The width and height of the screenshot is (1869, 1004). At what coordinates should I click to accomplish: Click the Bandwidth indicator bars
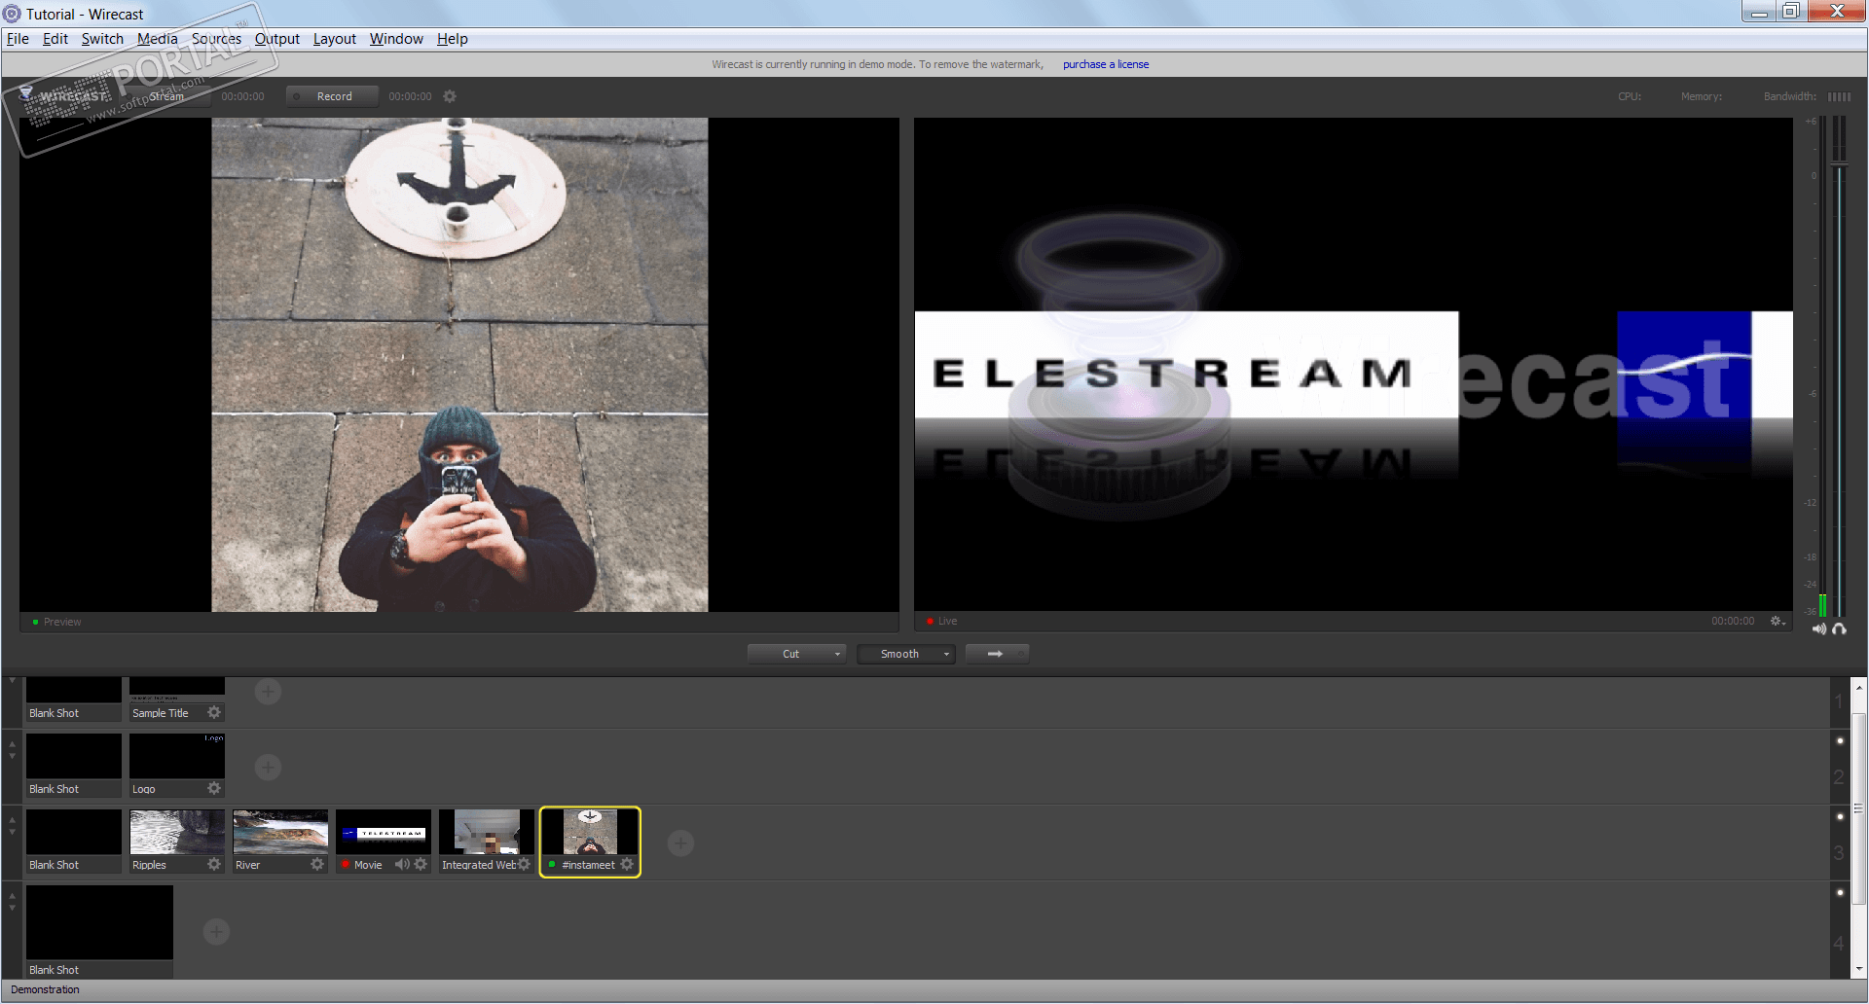coord(1839,96)
